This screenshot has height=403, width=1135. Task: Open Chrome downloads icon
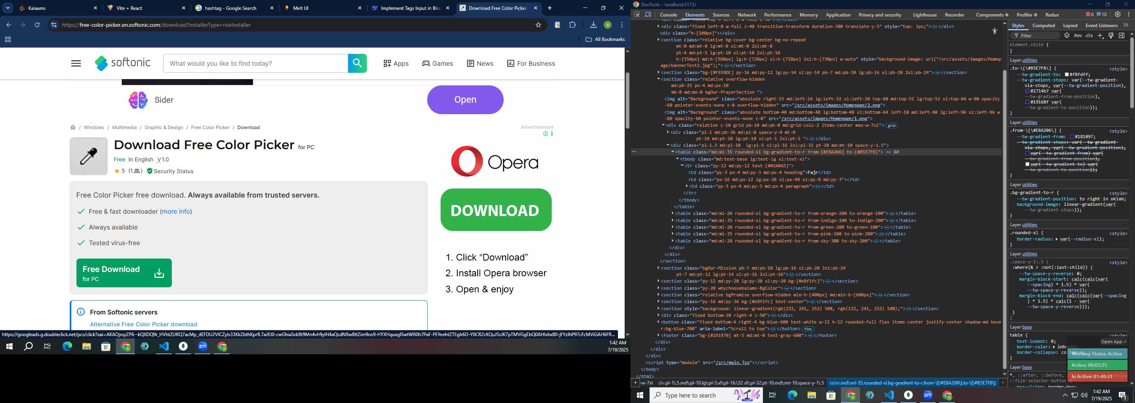[x=594, y=25]
